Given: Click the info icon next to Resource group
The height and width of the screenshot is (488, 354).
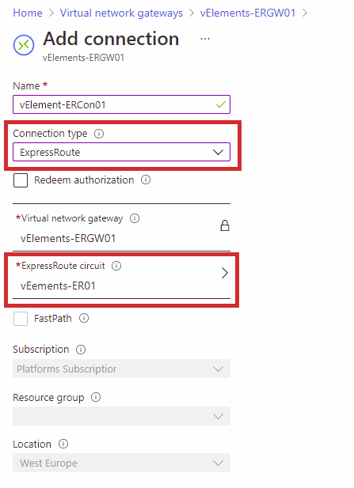Looking at the screenshot, I should point(96,397).
